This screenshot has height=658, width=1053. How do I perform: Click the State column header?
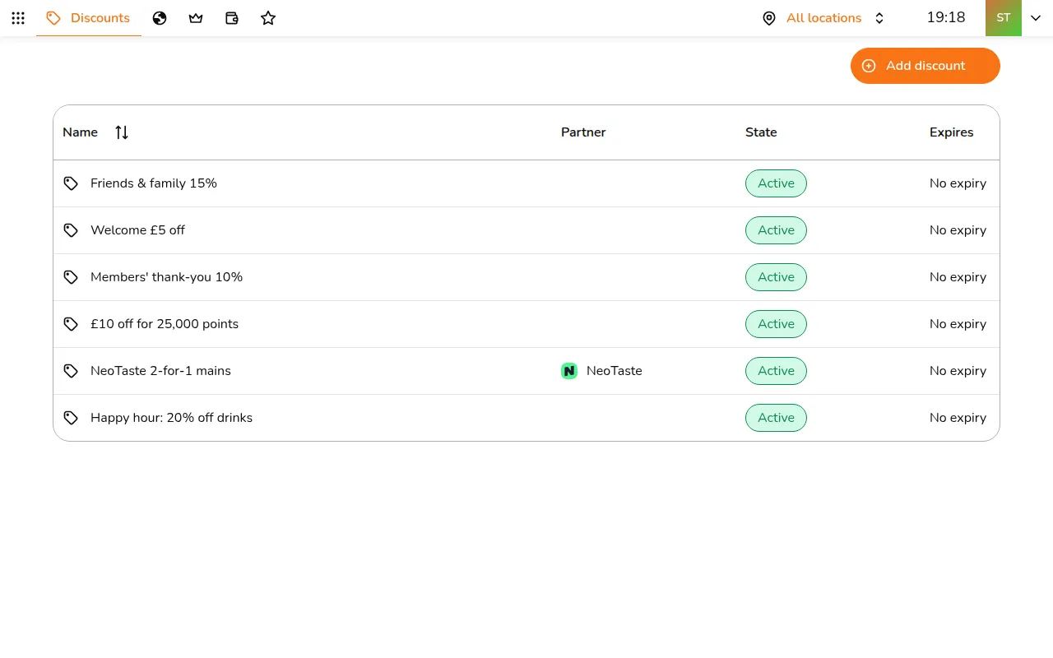coord(761,132)
